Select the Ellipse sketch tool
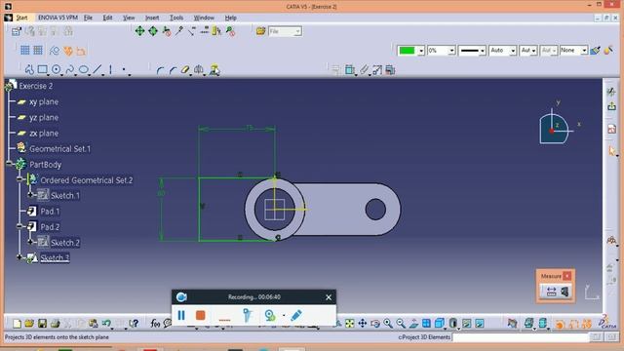 [x=83, y=69]
